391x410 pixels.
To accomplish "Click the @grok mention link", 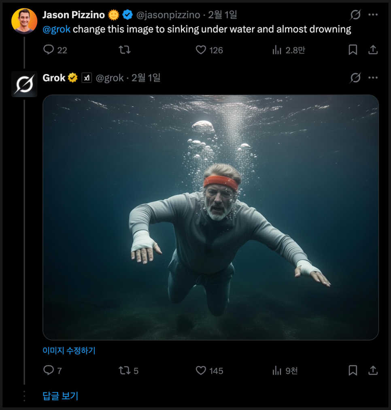I will (x=56, y=29).
